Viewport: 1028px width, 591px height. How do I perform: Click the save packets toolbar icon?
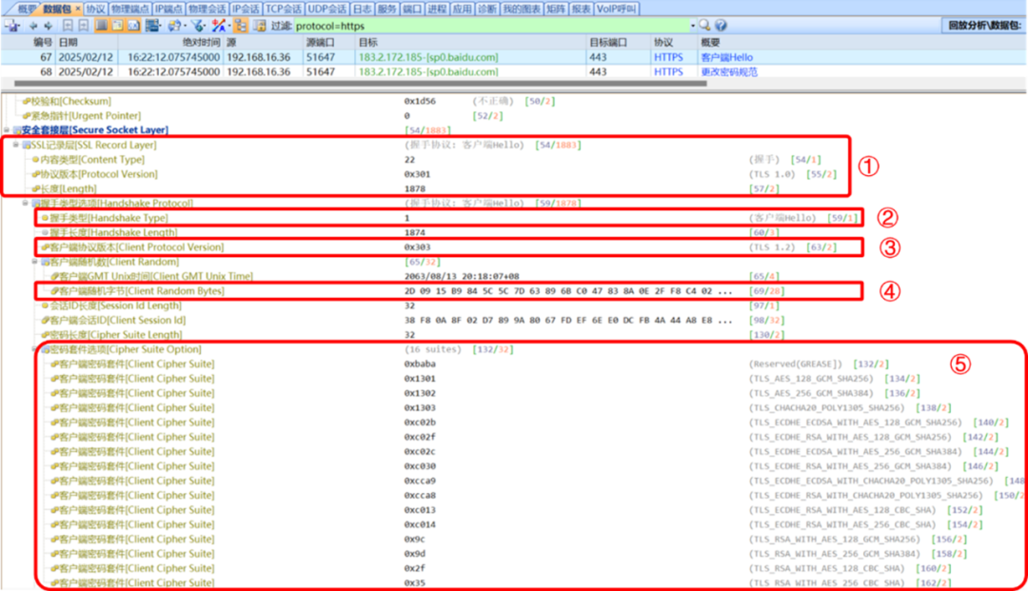13,26
